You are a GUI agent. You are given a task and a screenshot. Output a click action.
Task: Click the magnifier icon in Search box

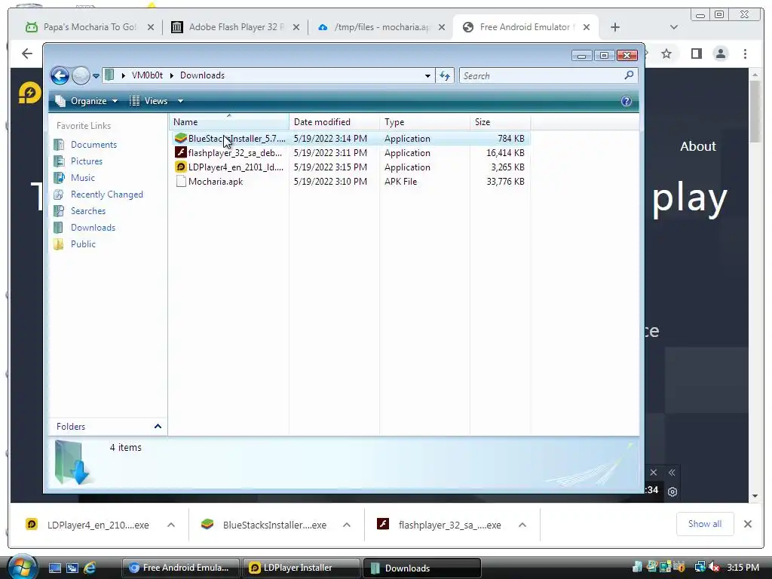pos(629,75)
